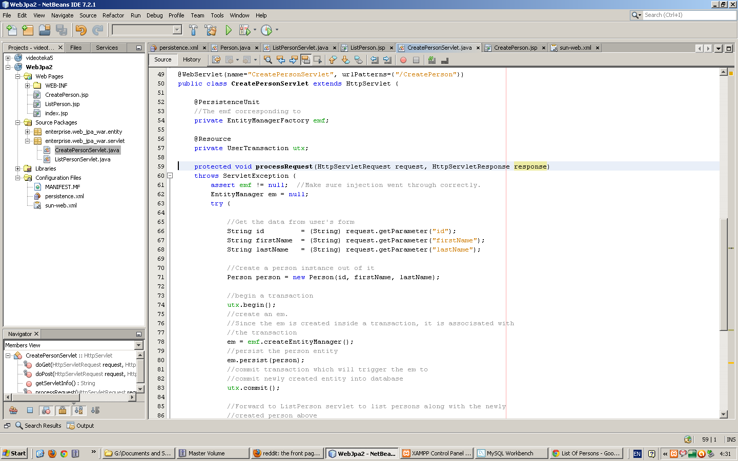Select ListPersonServlet.java in project tree
This screenshot has width=738, height=461.
tap(82, 159)
